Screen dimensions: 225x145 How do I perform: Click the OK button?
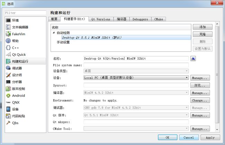pyautogui.click(x=168, y=137)
